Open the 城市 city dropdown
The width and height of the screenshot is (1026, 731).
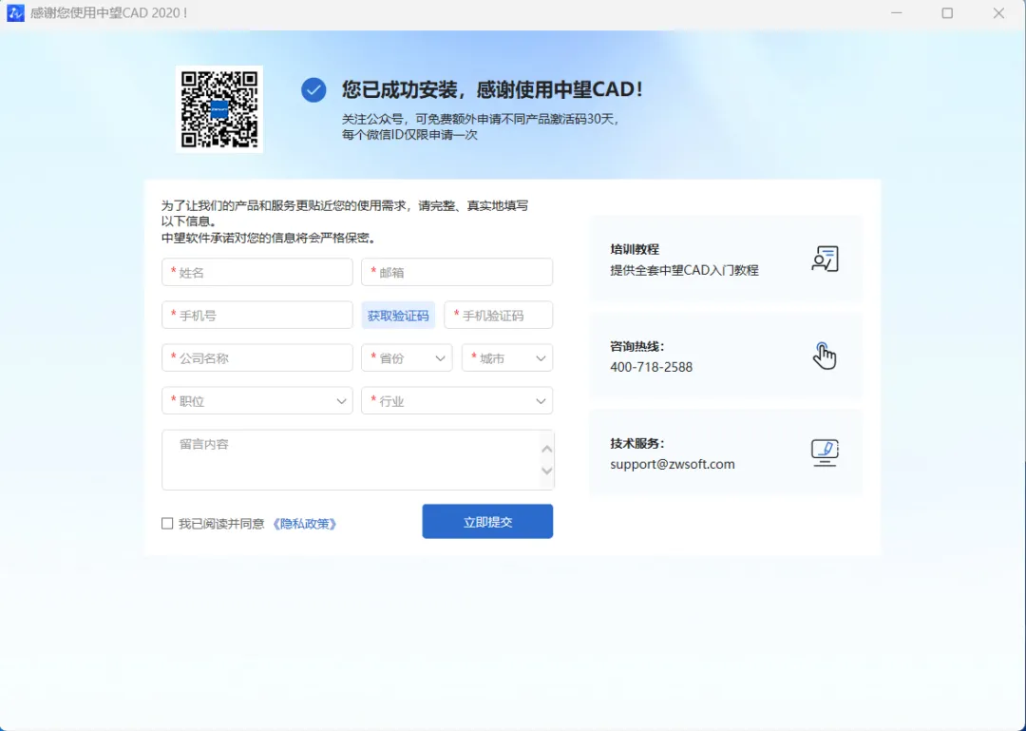point(507,358)
